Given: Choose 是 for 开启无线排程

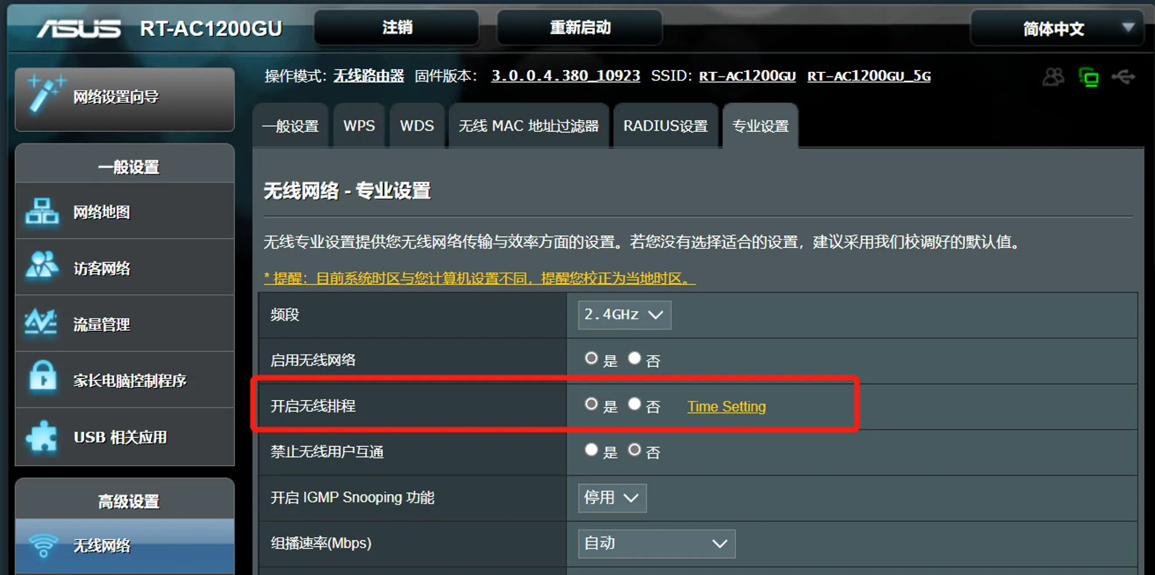Looking at the screenshot, I should [591, 404].
